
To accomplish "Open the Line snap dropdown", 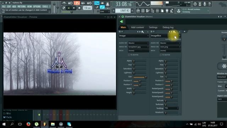I will pyautogui.click(x=105, y=11).
